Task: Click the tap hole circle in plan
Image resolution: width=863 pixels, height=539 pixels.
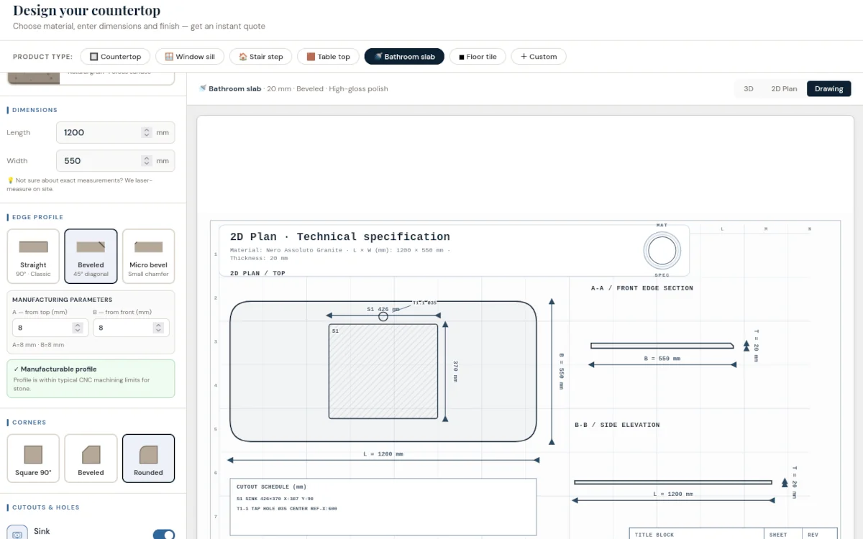Action: coord(383,316)
